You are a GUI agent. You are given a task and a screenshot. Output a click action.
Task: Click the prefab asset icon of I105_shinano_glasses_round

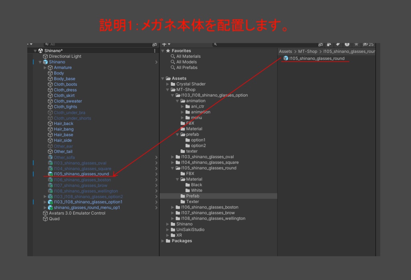click(x=286, y=58)
